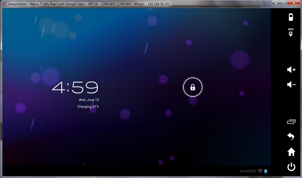Click the WiredSSID network label

[248, 171]
